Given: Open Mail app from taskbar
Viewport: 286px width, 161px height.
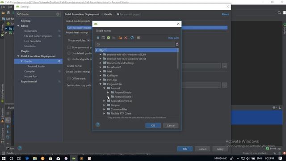Looking at the screenshot, I should pyautogui.click(x=58, y=158).
